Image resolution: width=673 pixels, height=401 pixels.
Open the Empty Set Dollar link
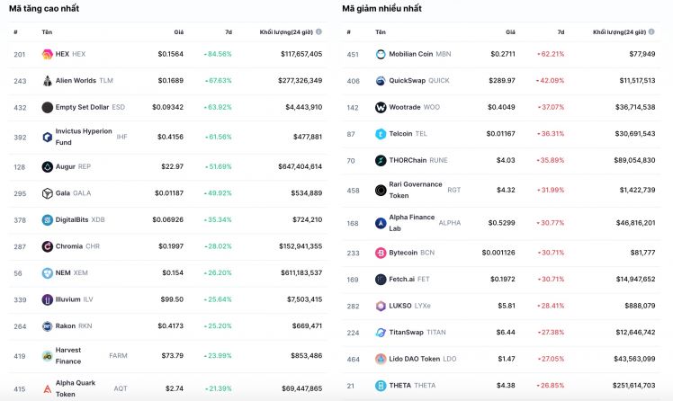82,107
